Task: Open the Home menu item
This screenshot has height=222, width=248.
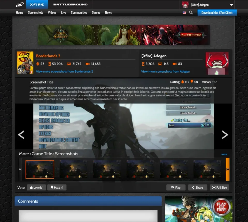Action: point(19,12)
